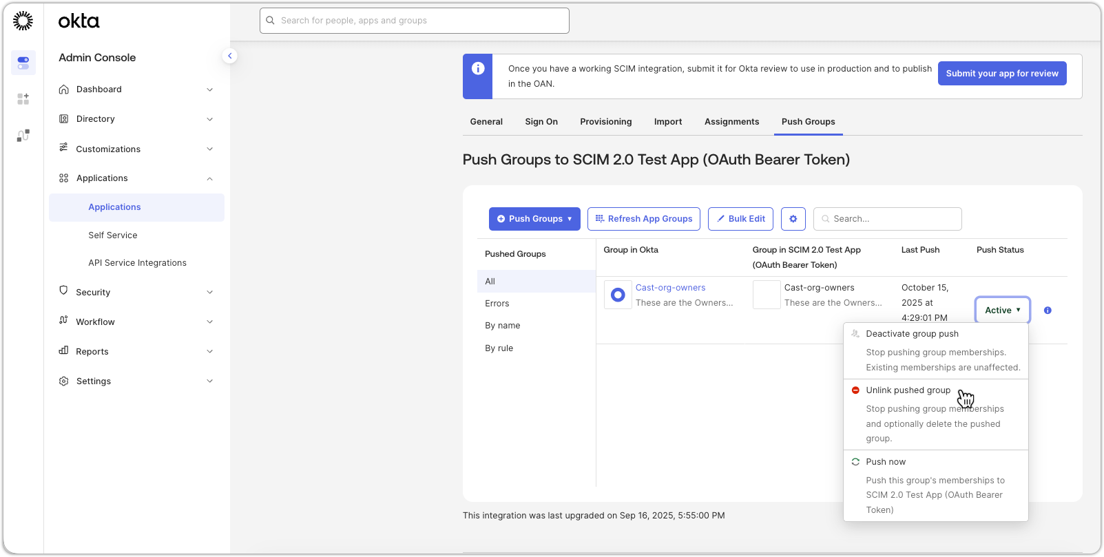Click the Okta sunburst logo icon
The image size is (1104, 557).
pyautogui.click(x=23, y=21)
